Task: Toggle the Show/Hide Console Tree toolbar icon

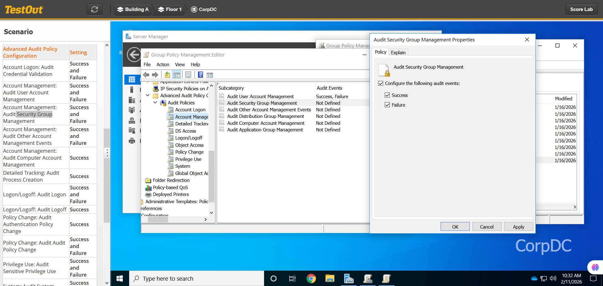Action: coord(177,75)
